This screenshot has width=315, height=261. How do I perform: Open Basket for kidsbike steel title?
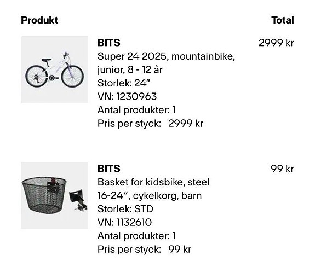[x=153, y=182]
